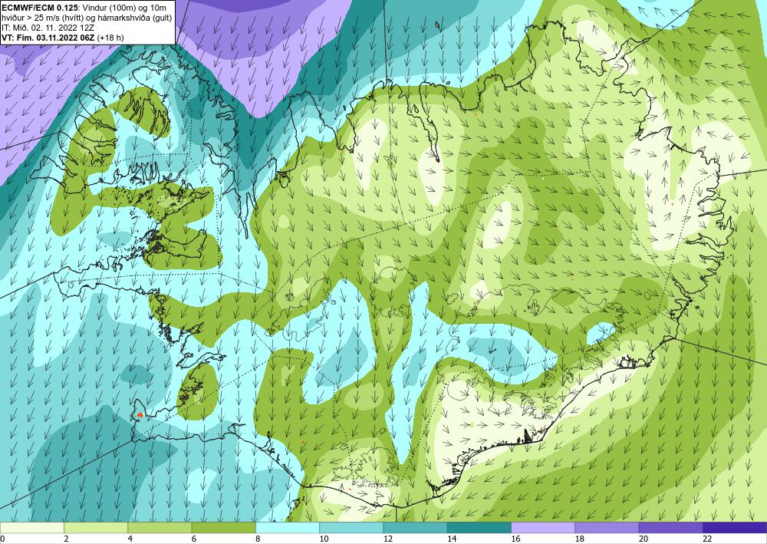The image size is (767, 544).
Task: Click the 12–14 m/s teal legend swatch
Action: [x=415, y=528]
